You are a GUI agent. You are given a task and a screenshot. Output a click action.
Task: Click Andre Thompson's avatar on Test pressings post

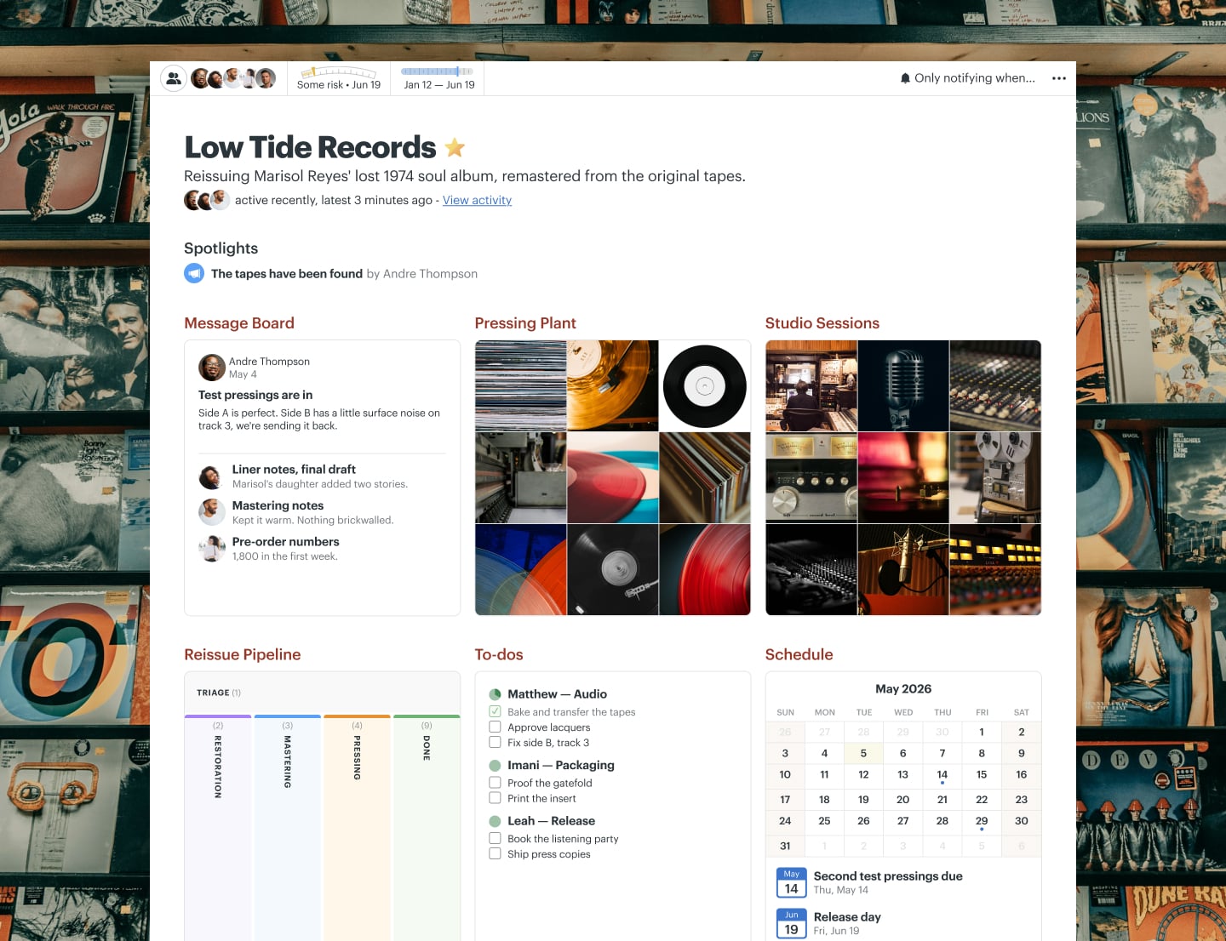pyautogui.click(x=212, y=368)
